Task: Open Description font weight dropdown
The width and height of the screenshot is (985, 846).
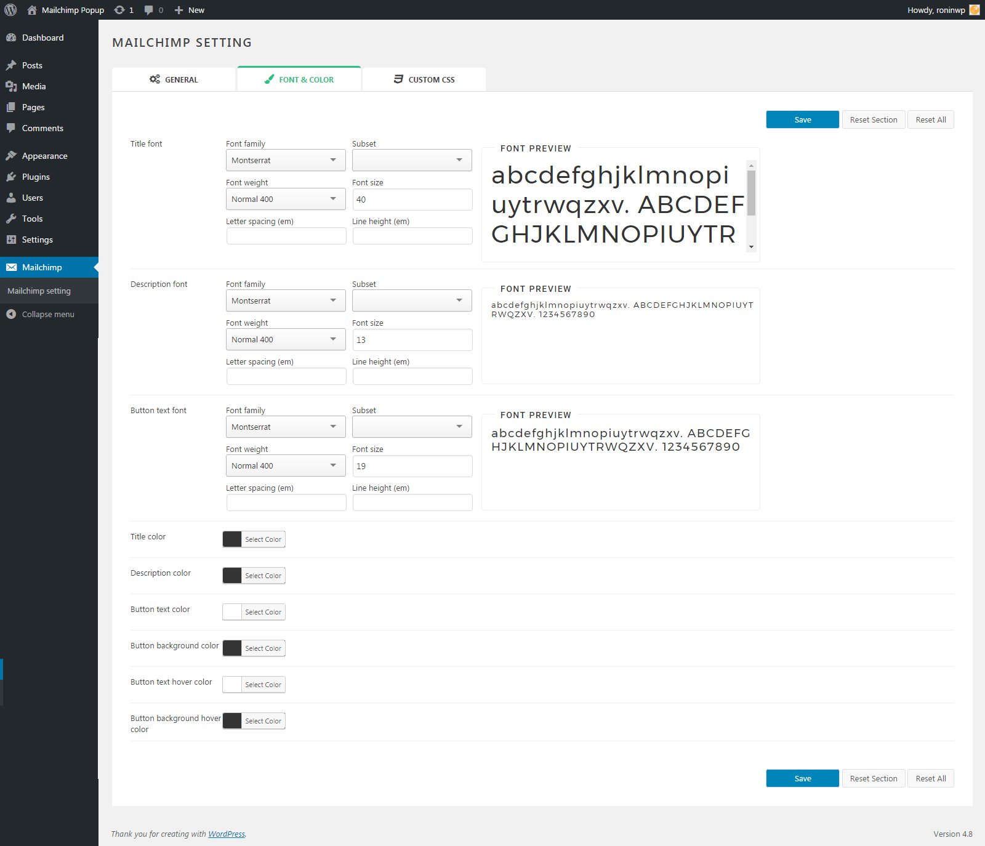Action: click(286, 339)
